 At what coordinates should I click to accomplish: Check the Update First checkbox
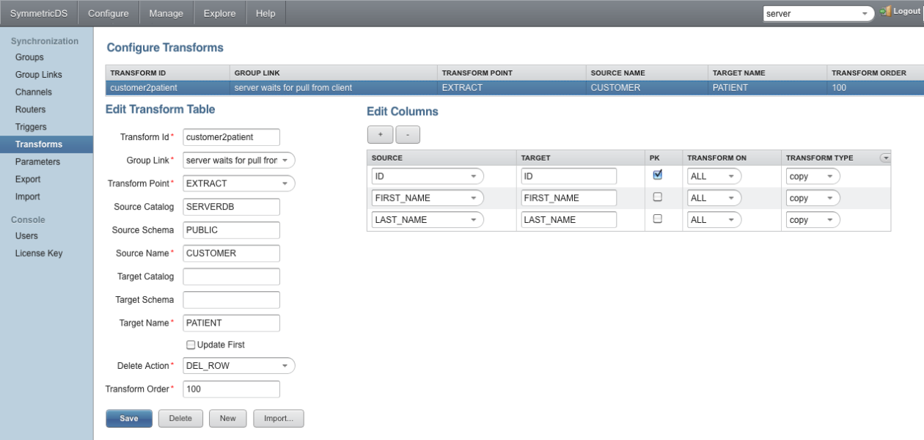191,345
